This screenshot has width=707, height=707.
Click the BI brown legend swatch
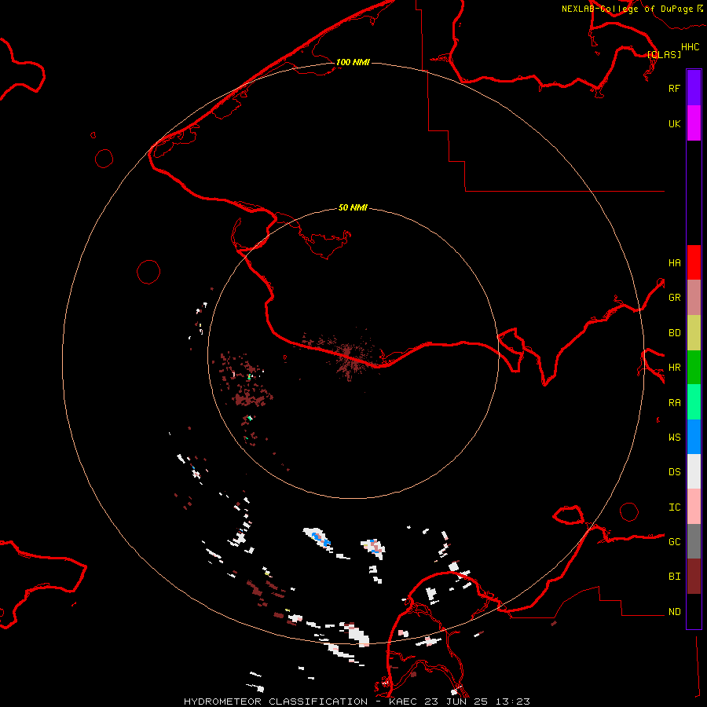pos(694,577)
